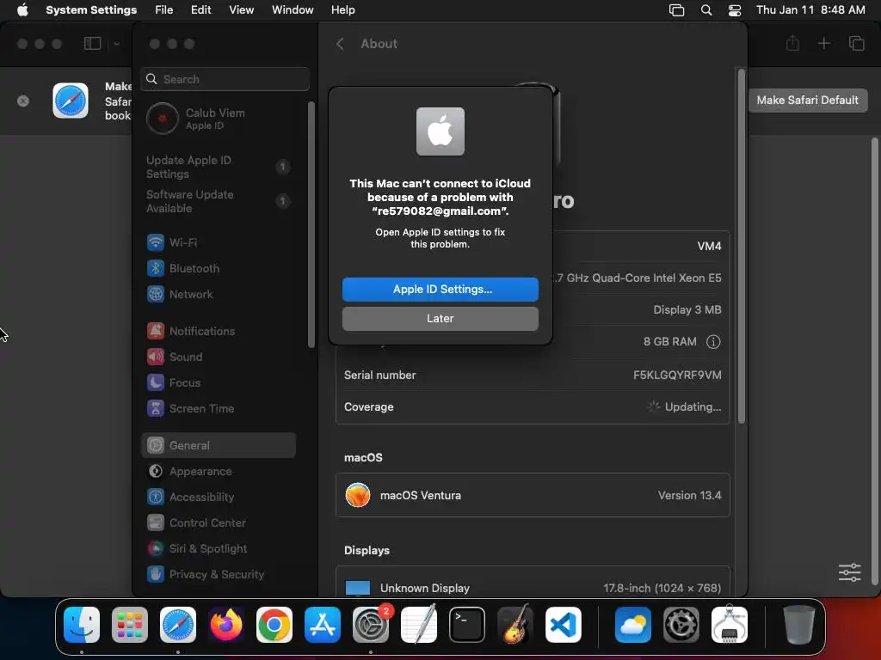Select Siri & Spotlight icon in sidebar
Image resolution: width=881 pixels, height=660 pixels.
[156, 549]
